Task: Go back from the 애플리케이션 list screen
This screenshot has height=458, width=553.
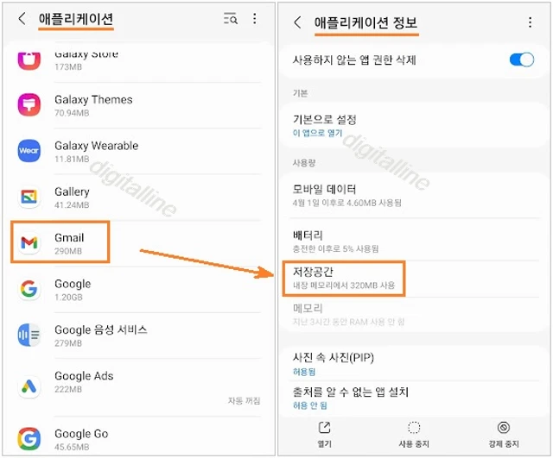Action: coord(22,18)
